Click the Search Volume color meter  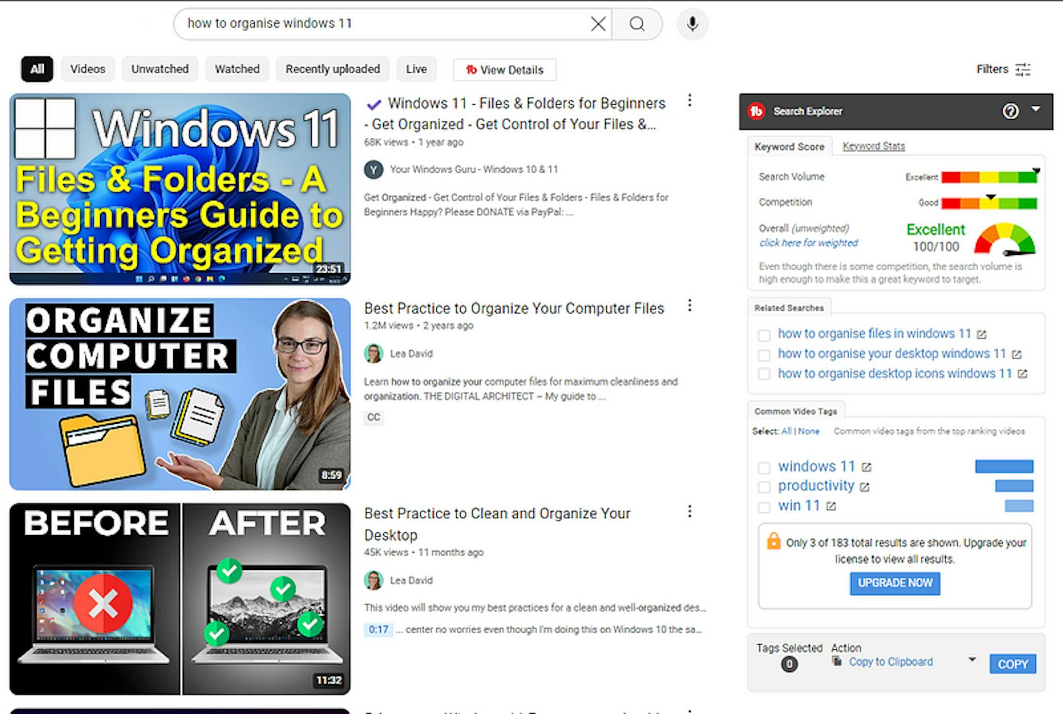point(989,177)
